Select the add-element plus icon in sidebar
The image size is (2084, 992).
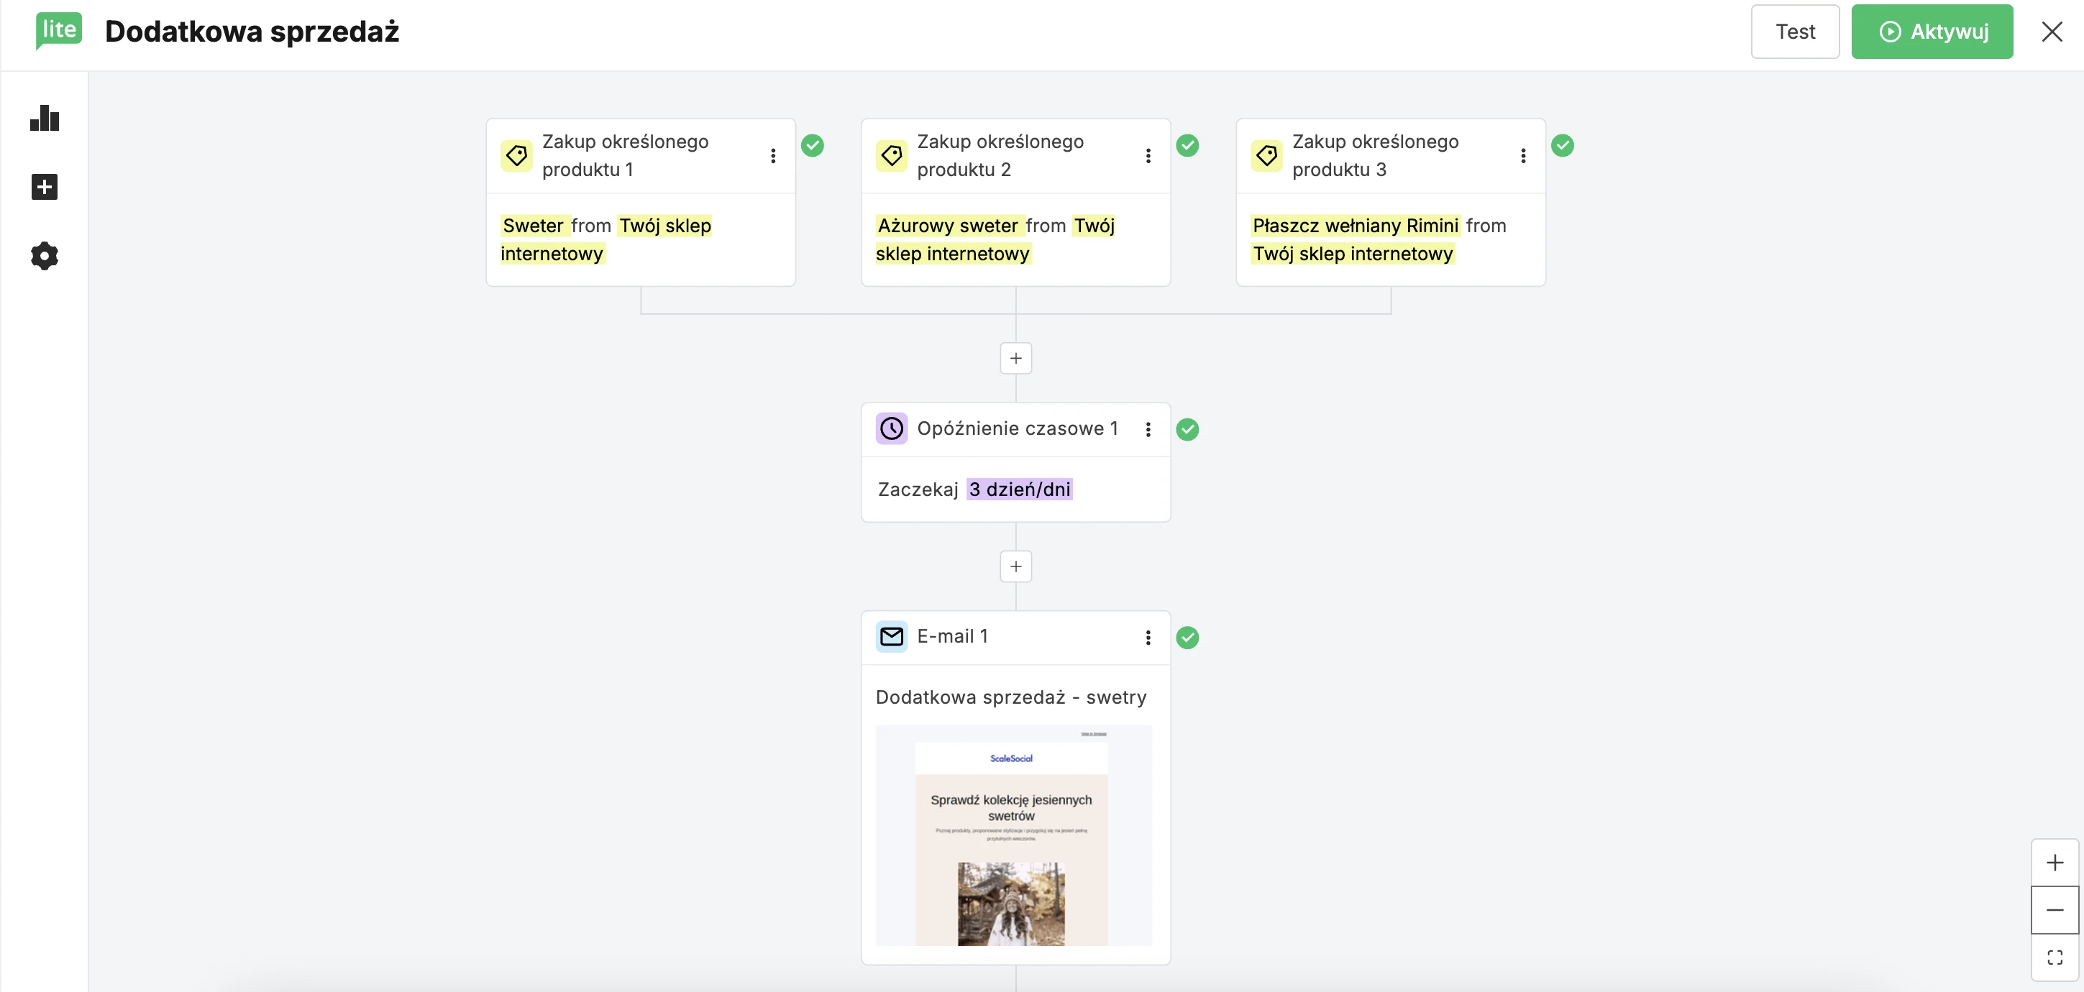point(45,187)
